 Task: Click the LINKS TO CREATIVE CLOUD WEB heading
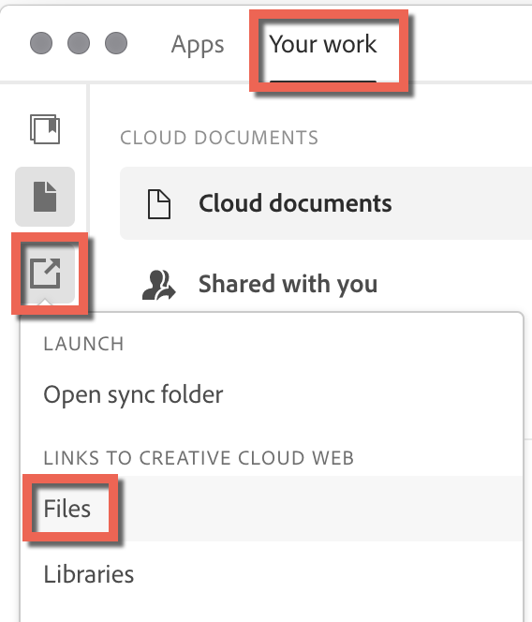click(199, 458)
